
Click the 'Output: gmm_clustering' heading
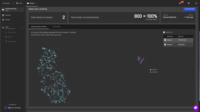[38, 9]
